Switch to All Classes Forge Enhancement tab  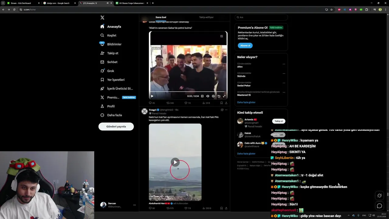coord(131,3)
